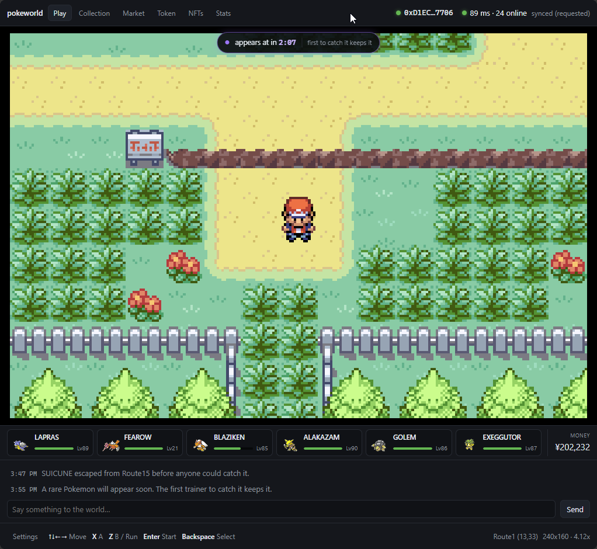Open the NFTs tab
This screenshot has height=549, width=597.
point(196,13)
